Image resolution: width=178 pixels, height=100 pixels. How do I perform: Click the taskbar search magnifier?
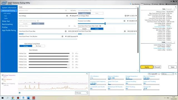[x=8, y=98]
